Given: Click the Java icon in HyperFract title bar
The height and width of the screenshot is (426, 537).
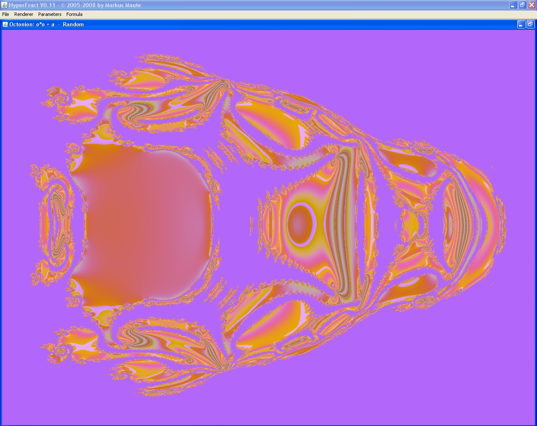Looking at the screenshot, I should coord(4,5).
